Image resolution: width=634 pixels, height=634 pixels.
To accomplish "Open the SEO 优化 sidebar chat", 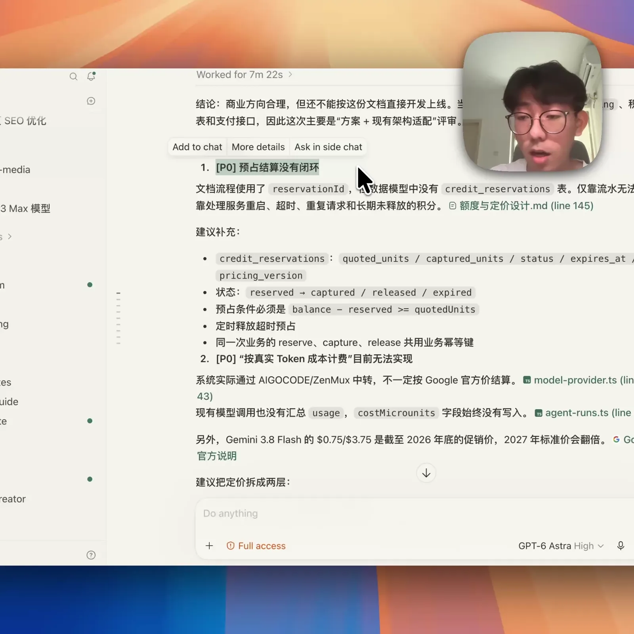I will 25,121.
